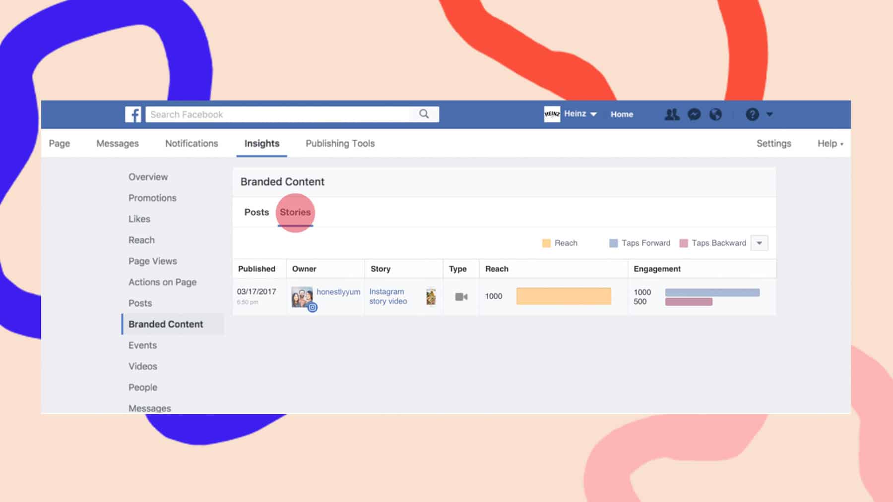Screen dimensions: 893x502
Task: Open Overview in Insights sidebar
Action: (x=148, y=177)
